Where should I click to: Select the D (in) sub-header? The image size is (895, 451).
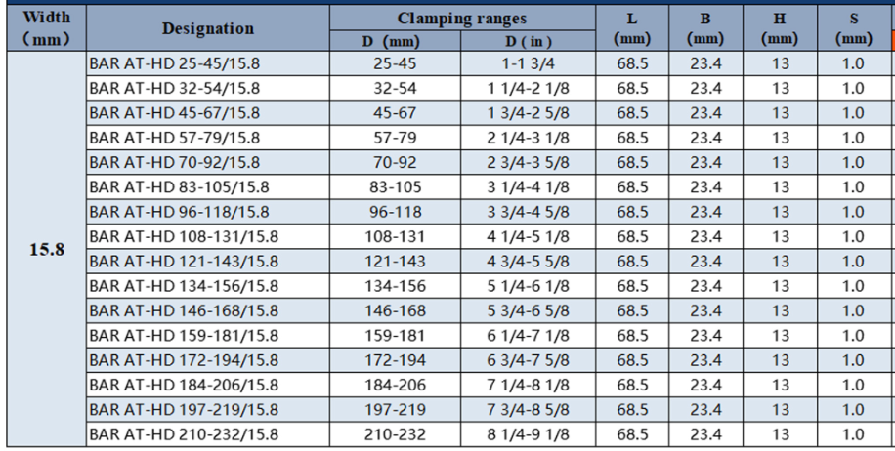click(530, 41)
